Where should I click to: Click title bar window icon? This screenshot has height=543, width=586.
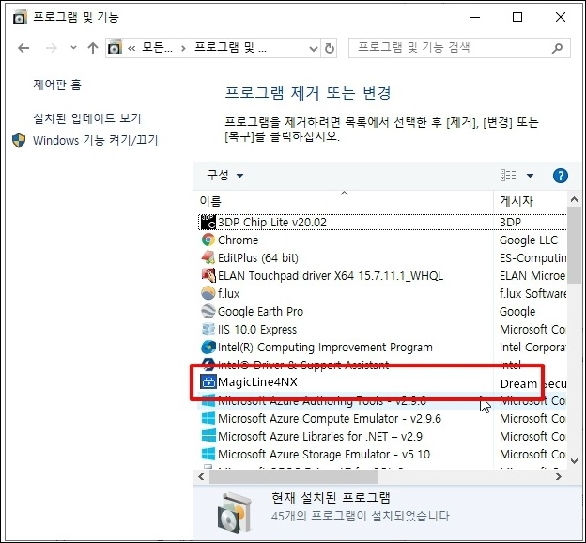(x=20, y=17)
